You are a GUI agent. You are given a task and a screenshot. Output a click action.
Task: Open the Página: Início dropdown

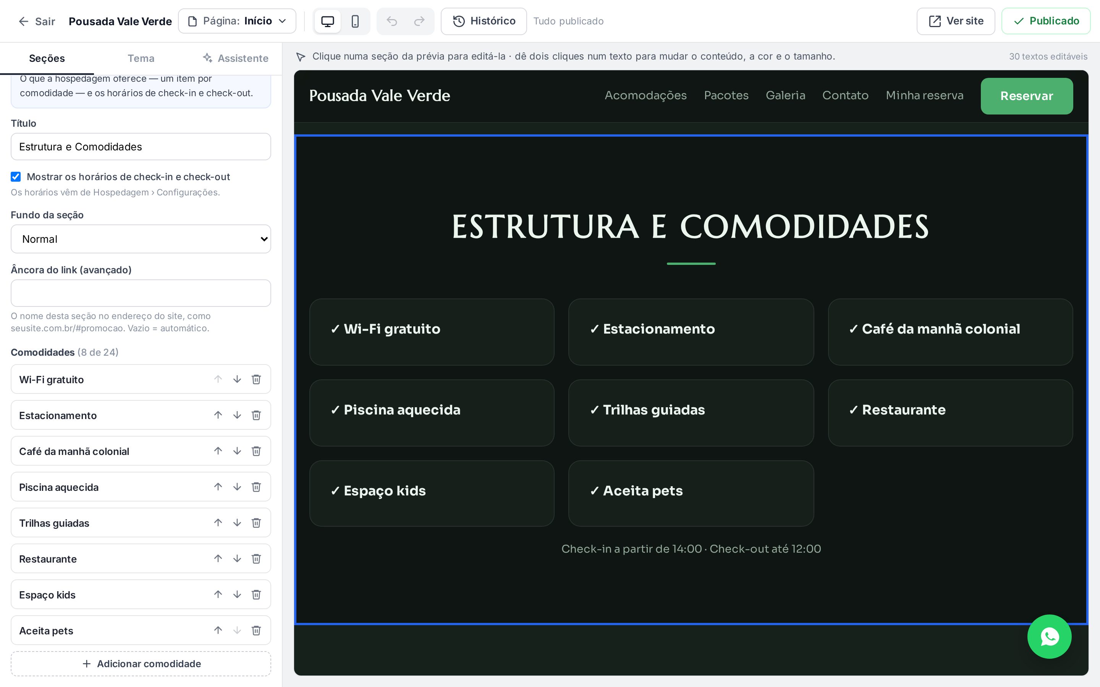tap(237, 21)
